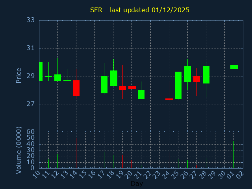The width and height of the screenshot is (252, 189).
Task: Click day 30 tick on the x-axis
Action: 222,174
